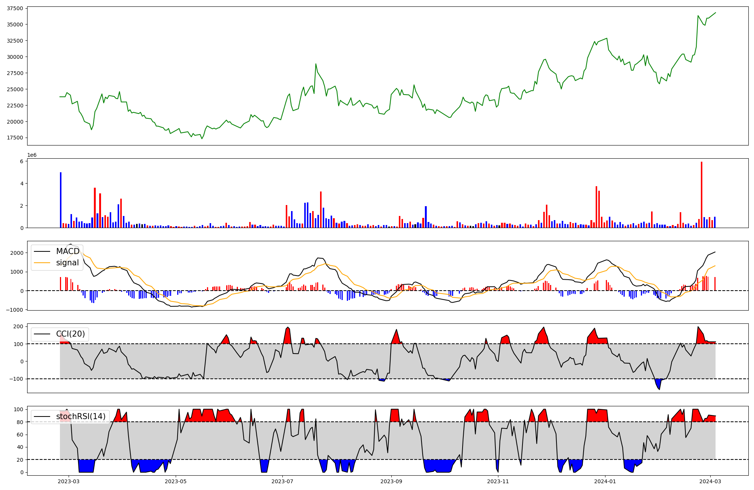Click the -1000 label on MACD axis
The width and height of the screenshot is (754, 490).
point(15,310)
